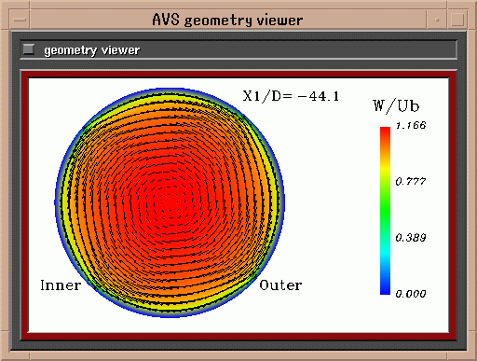
Task: Select the geometry viewer panel header
Action: [238, 49]
